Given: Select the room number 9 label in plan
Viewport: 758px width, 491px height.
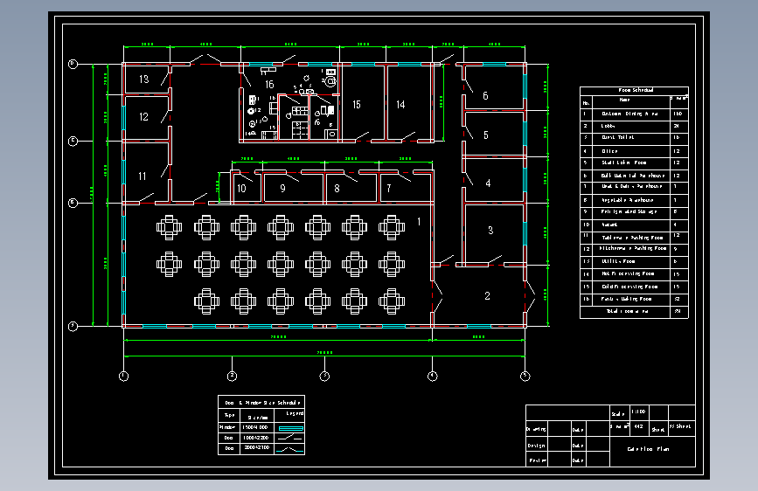Looking at the screenshot, I should pos(282,189).
